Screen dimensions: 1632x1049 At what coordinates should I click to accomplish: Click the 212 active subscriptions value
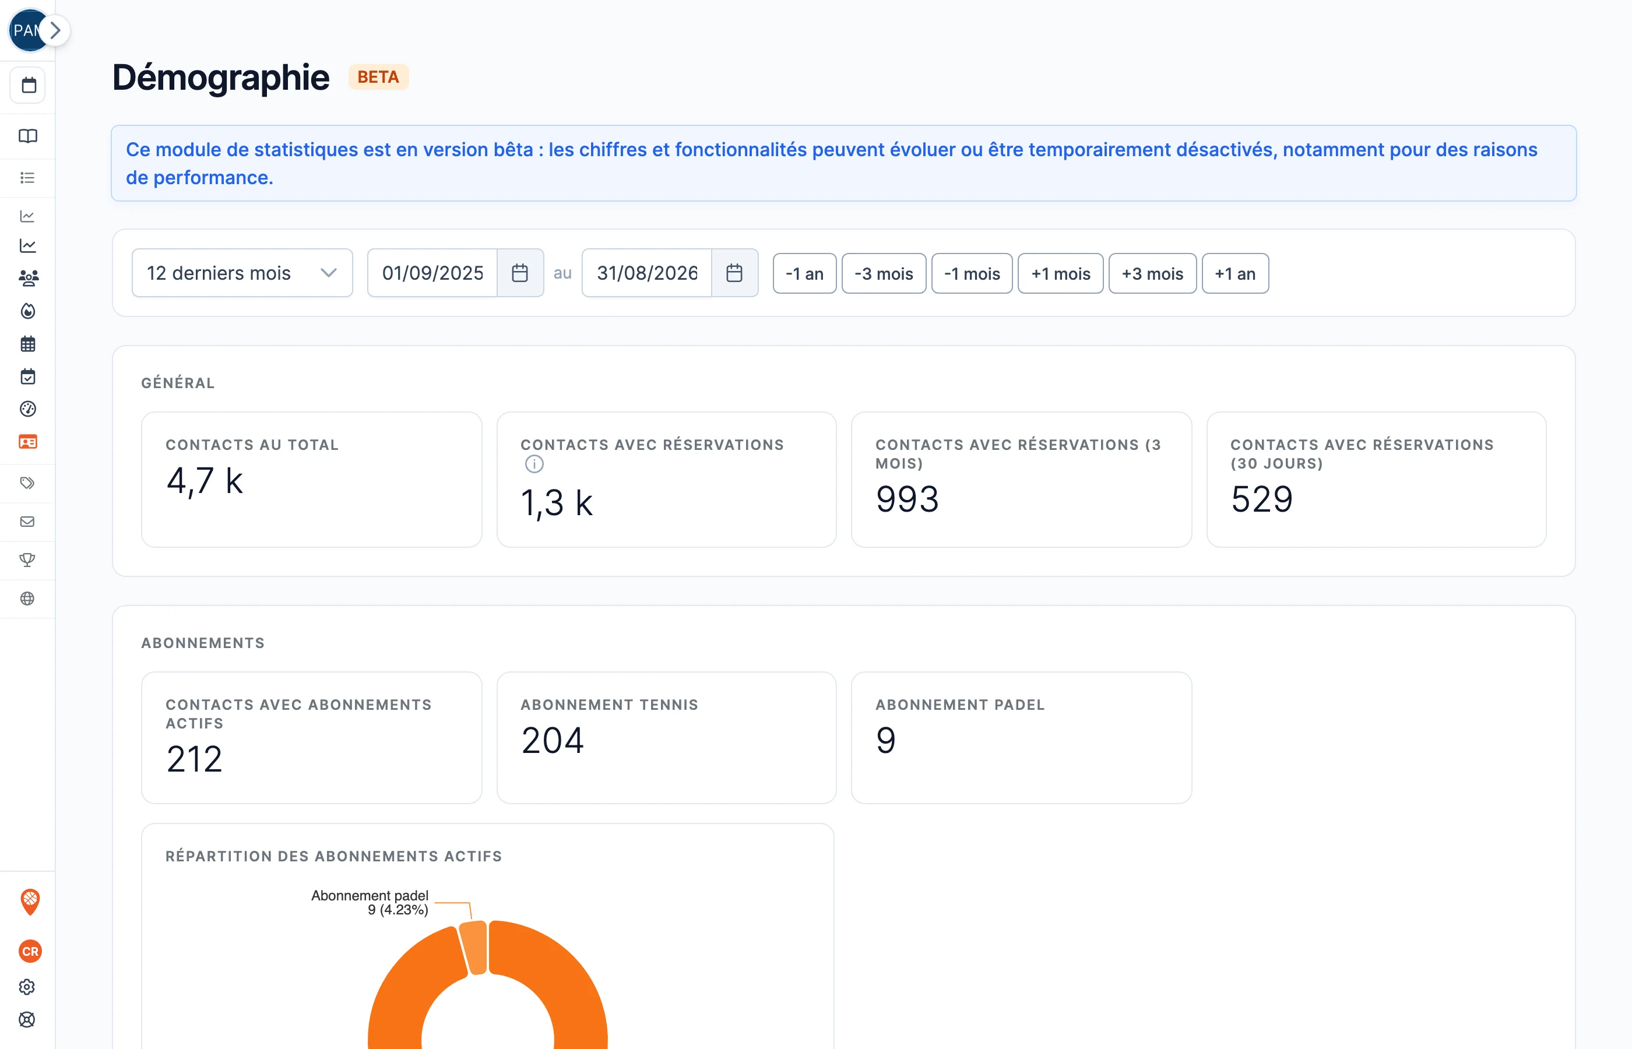(x=194, y=759)
